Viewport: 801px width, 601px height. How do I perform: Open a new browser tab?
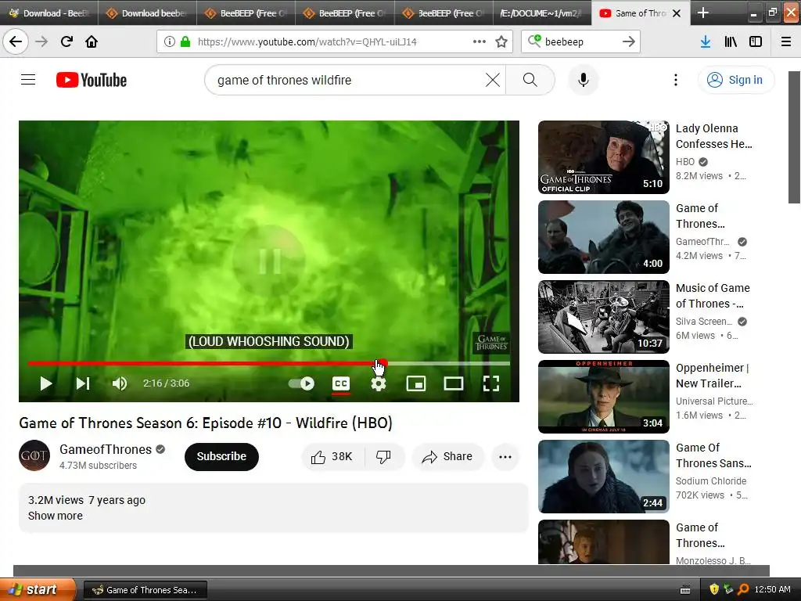703,13
